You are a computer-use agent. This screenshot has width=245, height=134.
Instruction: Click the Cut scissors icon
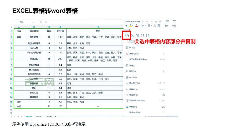(x=132, y=36)
